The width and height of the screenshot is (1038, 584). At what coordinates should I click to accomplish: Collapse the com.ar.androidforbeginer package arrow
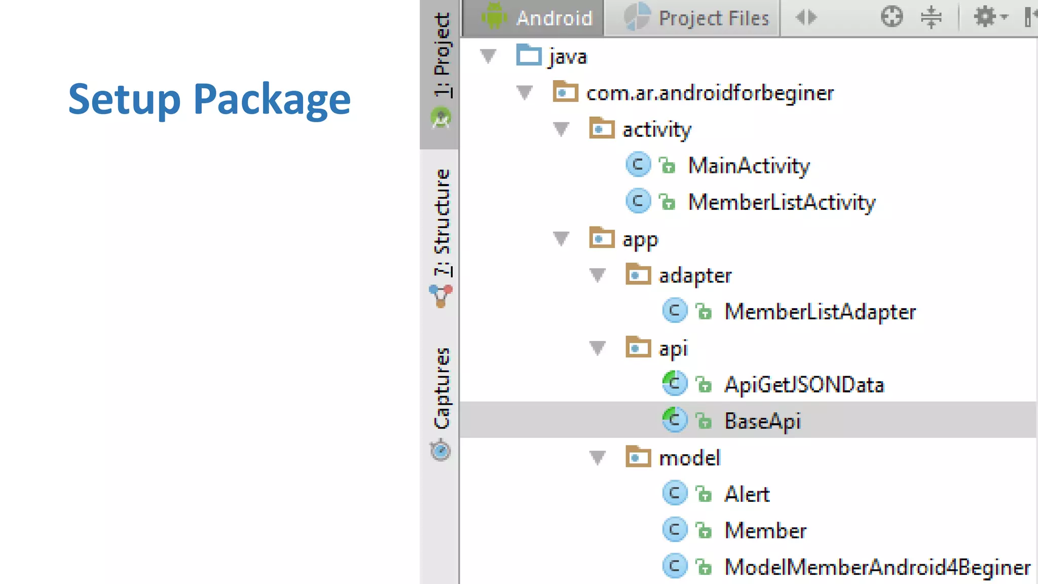click(x=525, y=93)
